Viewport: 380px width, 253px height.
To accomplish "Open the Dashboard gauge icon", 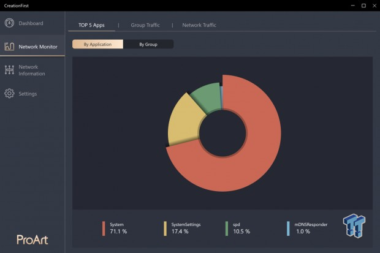I will pos(9,23).
